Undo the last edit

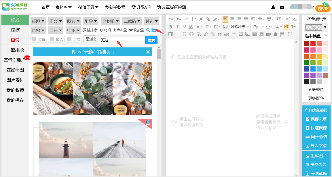179,19
